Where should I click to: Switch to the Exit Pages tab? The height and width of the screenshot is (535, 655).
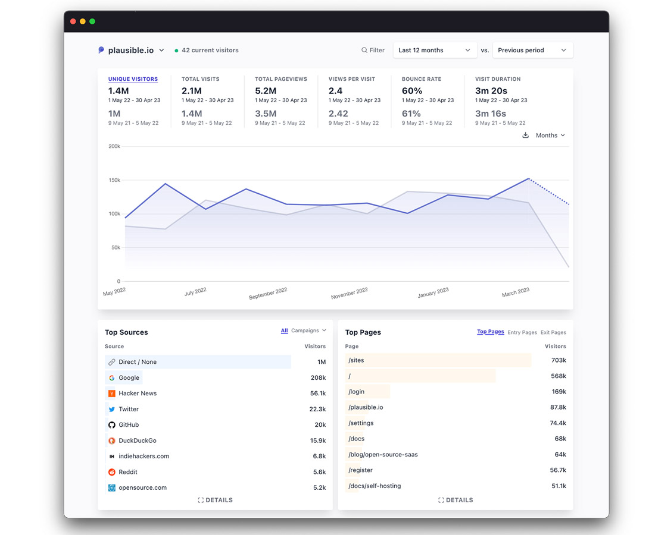tap(553, 332)
